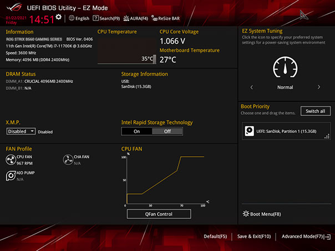Select the AIO PUMP icon

(x=11, y=176)
